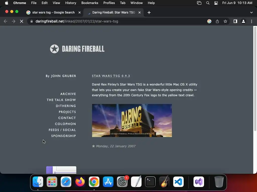Open Control Center in menu bar

pyautogui.click(x=216, y=3)
